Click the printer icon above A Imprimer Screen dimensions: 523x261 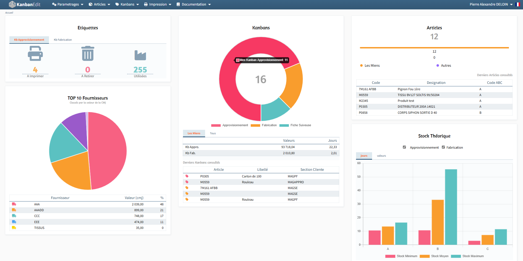(x=35, y=53)
